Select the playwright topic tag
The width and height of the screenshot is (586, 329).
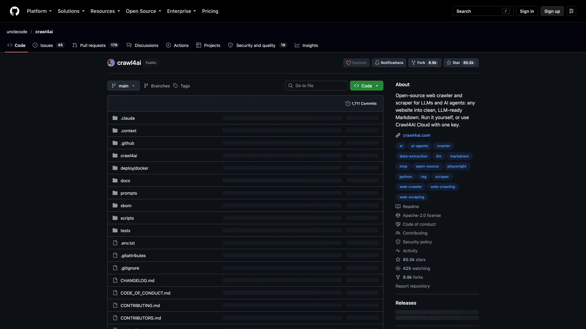(x=457, y=166)
